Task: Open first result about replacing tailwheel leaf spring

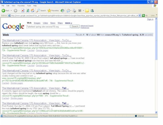Action: pyautogui.click(x=37, y=40)
